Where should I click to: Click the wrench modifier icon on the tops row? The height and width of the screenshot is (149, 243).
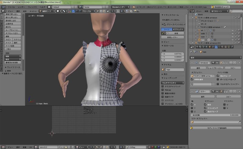[212, 40]
